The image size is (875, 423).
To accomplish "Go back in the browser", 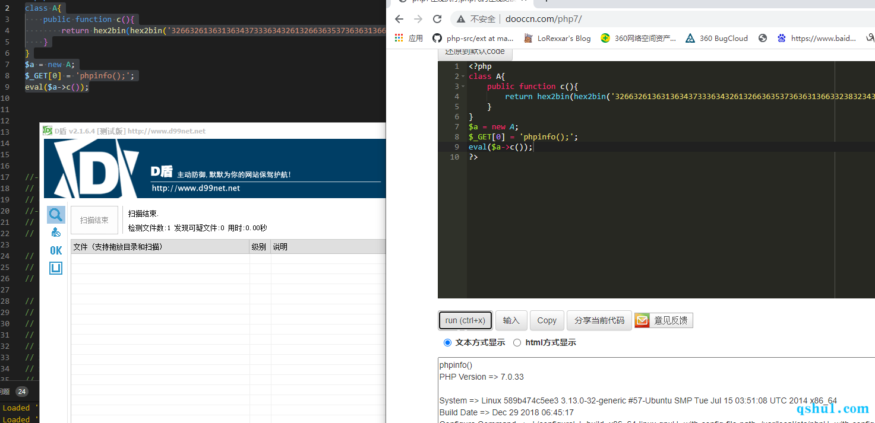I will pos(399,19).
